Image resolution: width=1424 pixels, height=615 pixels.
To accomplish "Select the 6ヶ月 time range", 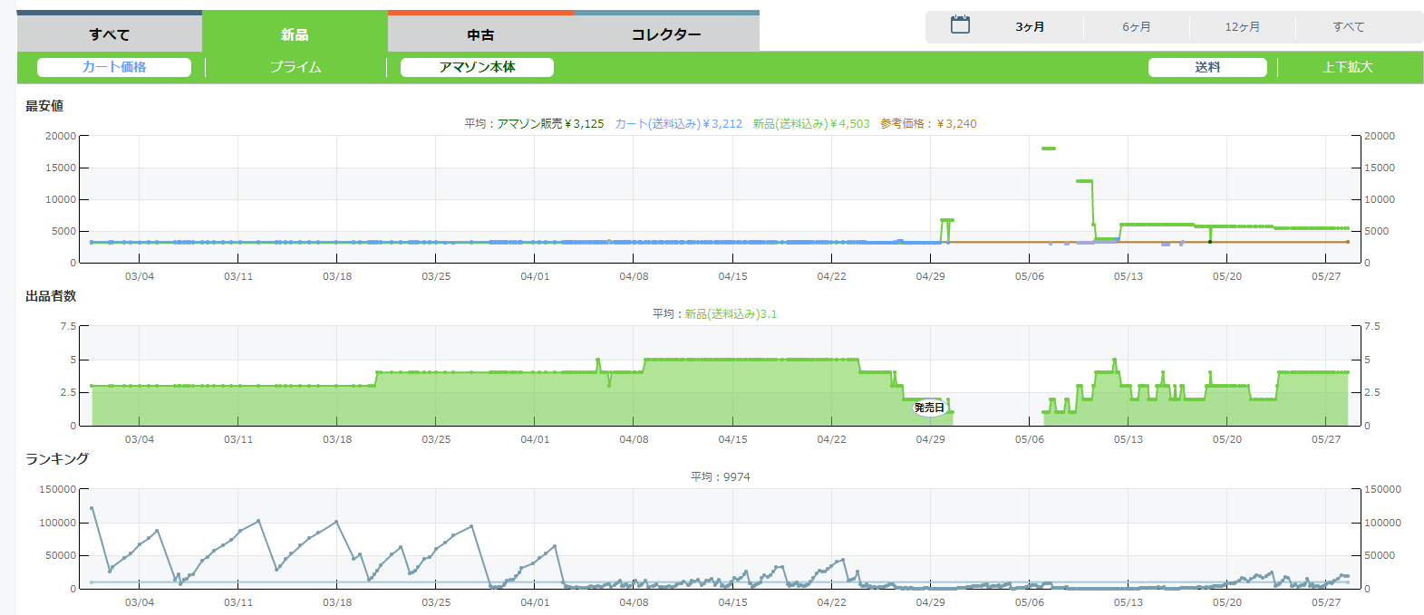I will 1137,27.
